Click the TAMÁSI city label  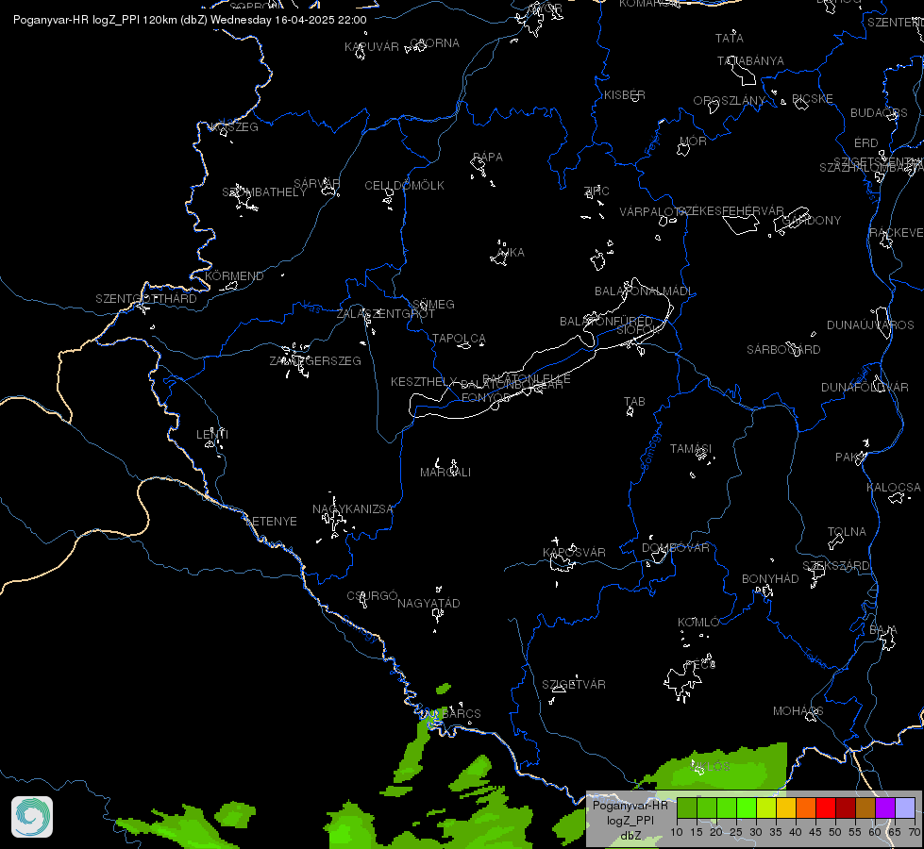coord(691,449)
